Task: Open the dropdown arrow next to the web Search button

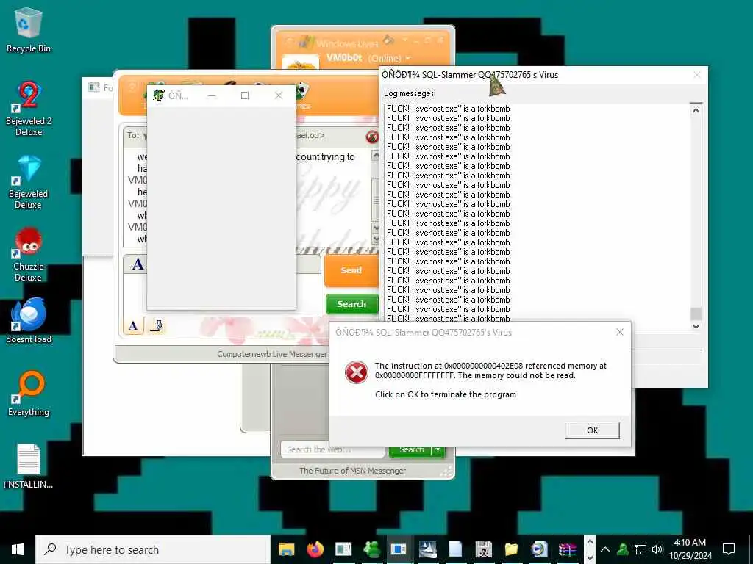Action: [x=438, y=450]
